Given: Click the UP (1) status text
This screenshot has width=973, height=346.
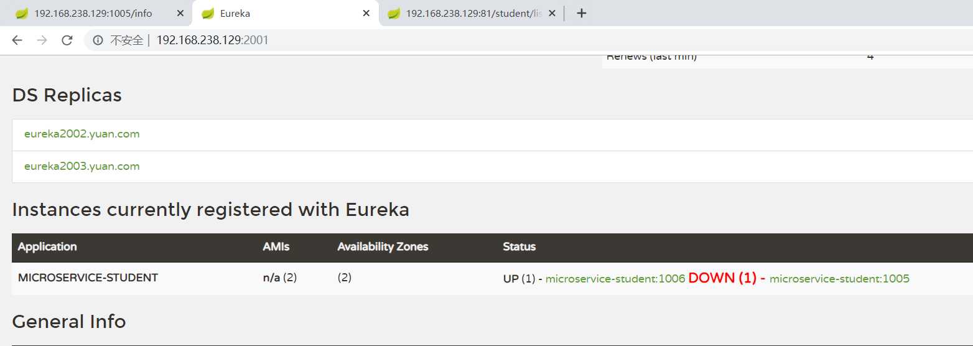Looking at the screenshot, I should 519,279.
